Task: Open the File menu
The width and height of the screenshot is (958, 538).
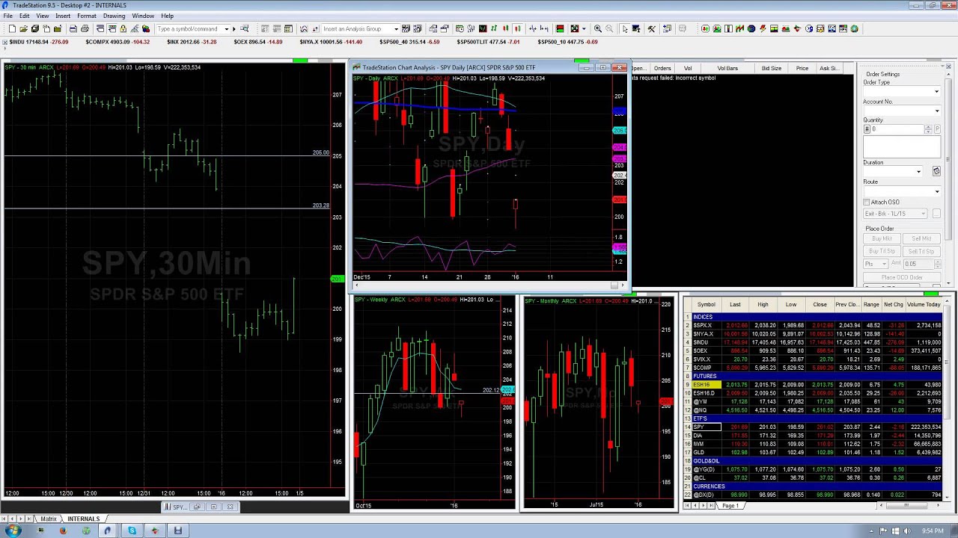Action: tap(7, 16)
